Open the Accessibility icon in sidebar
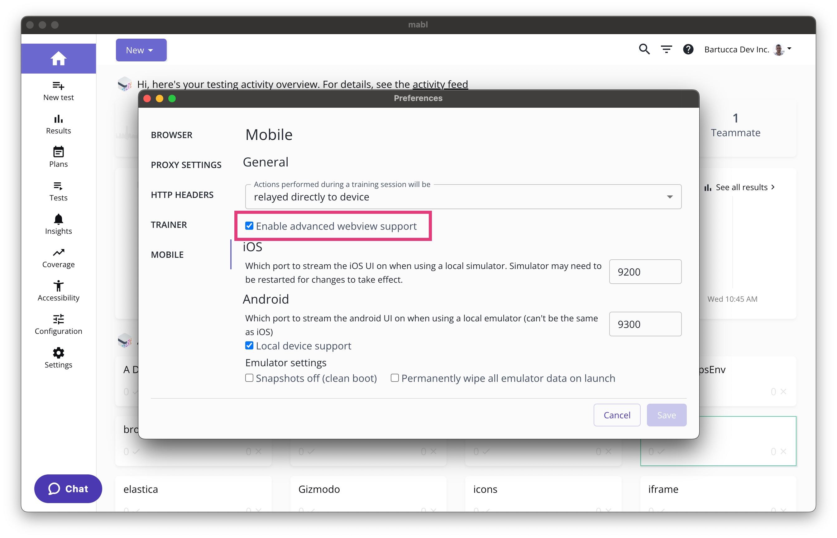 click(x=58, y=286)
